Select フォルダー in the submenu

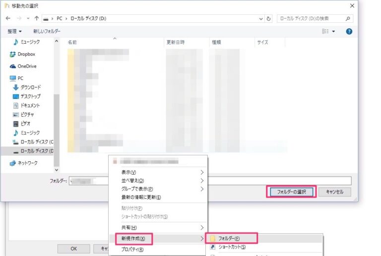(232, 239)
